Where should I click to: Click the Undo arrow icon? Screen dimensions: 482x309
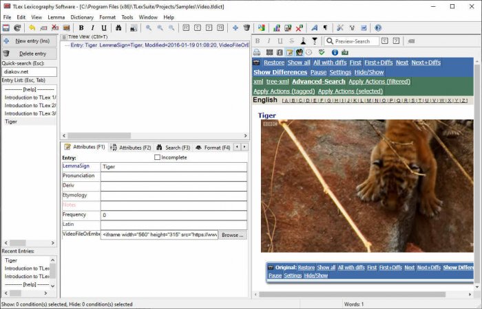(32, 28)
